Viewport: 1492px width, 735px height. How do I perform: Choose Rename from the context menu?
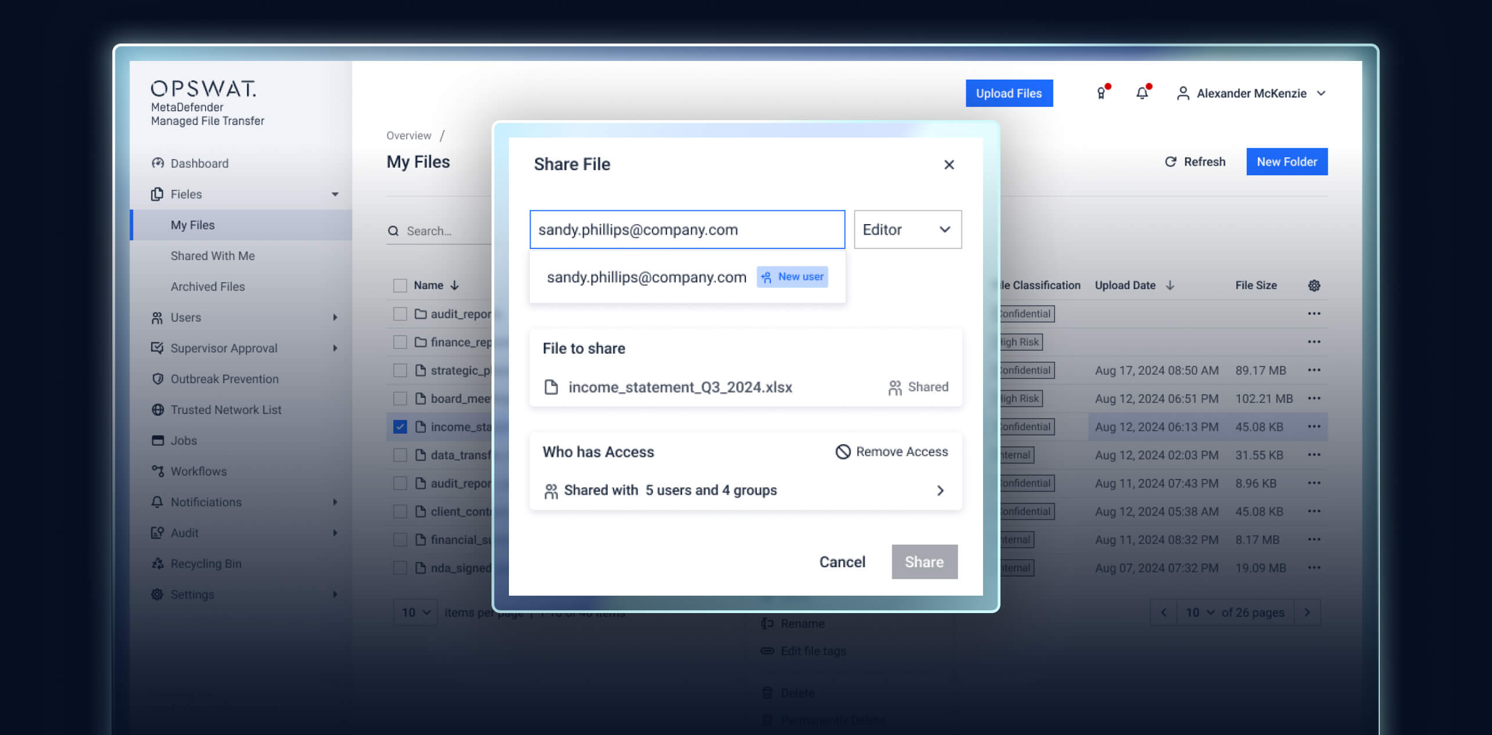coord(803,624)
